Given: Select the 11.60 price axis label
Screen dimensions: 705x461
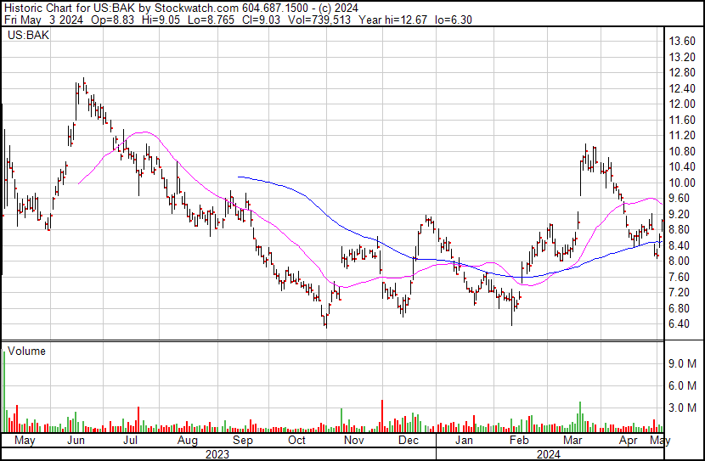Looking at the screenshot, I should (x=682, y=120).
